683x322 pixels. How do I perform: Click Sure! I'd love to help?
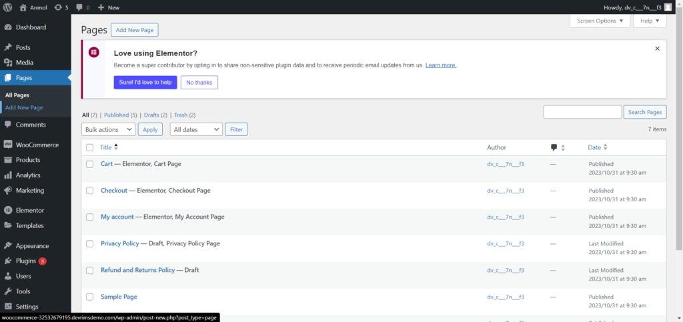pos(145,82)
